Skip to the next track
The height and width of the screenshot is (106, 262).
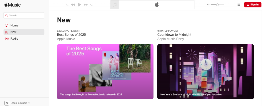coord(86,5)
